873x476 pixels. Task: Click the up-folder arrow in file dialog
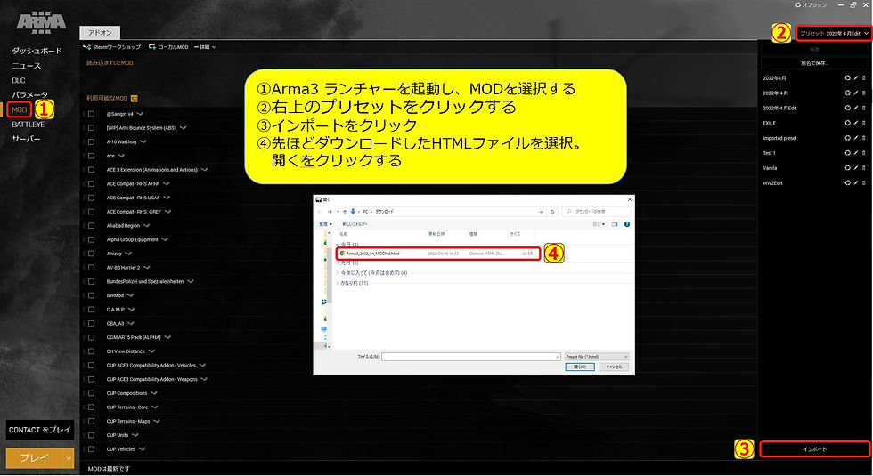(345, 212)
